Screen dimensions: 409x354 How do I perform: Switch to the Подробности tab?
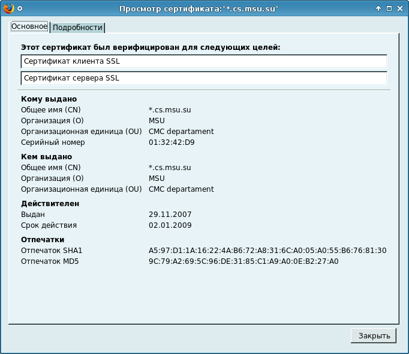[77, 28]
